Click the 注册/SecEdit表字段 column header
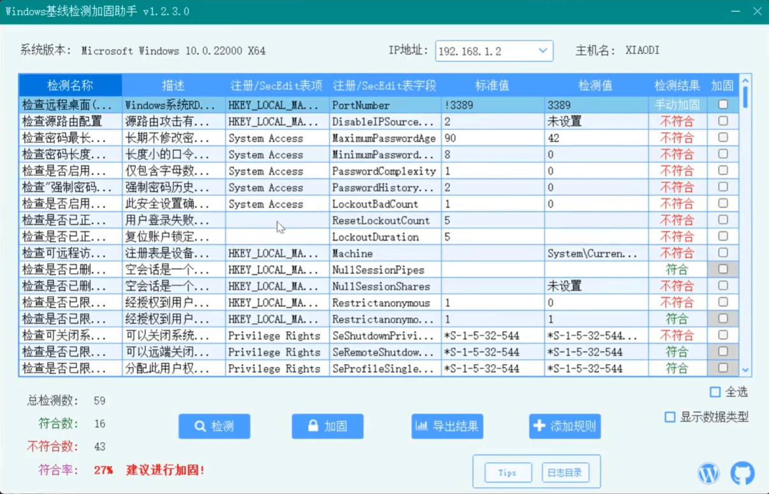 pos(385,85)
